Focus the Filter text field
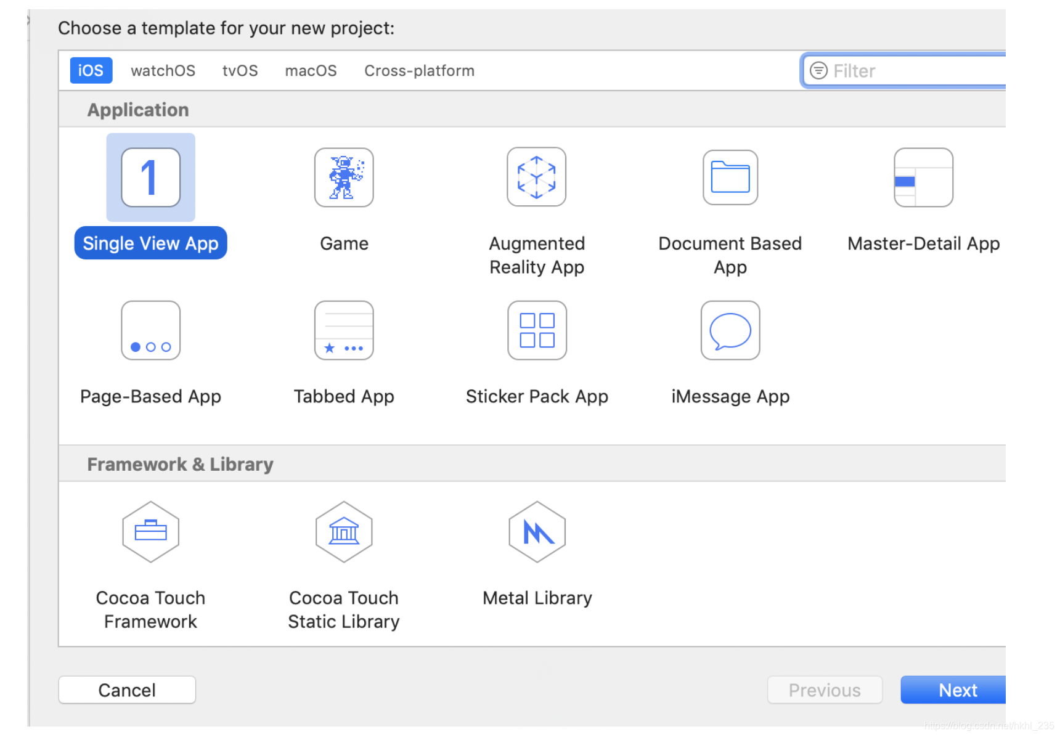Screen dimensions: 1060x737 tap(904, 71)
